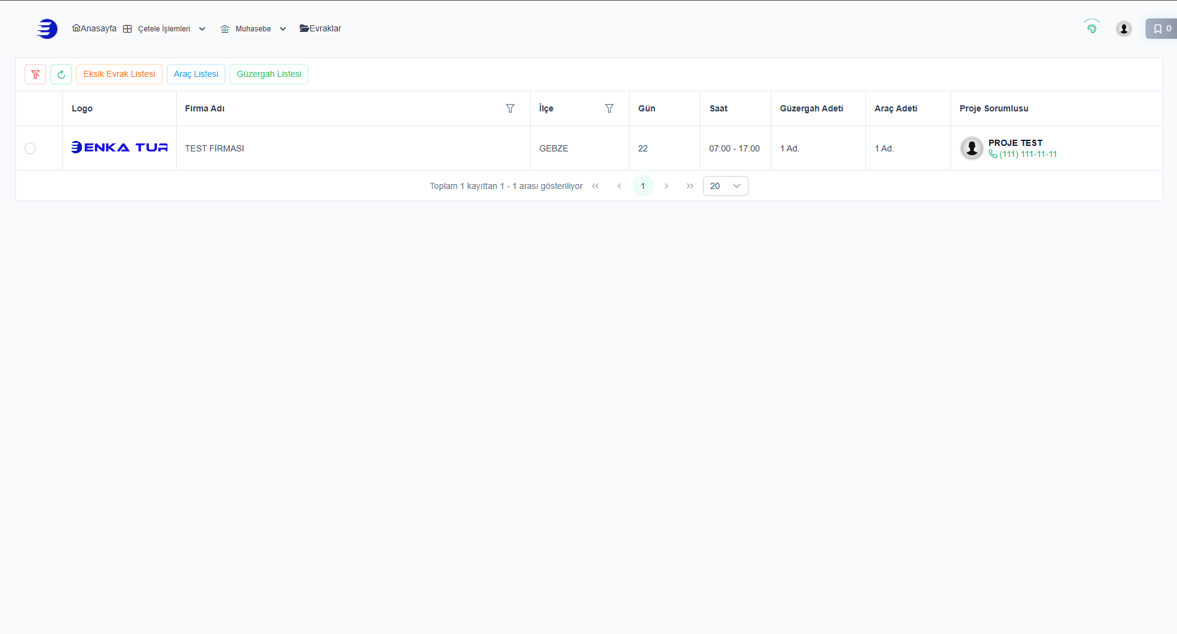Open Eksik Evrak Listesi
The image size is (1177, 634).
pos(119,74)
